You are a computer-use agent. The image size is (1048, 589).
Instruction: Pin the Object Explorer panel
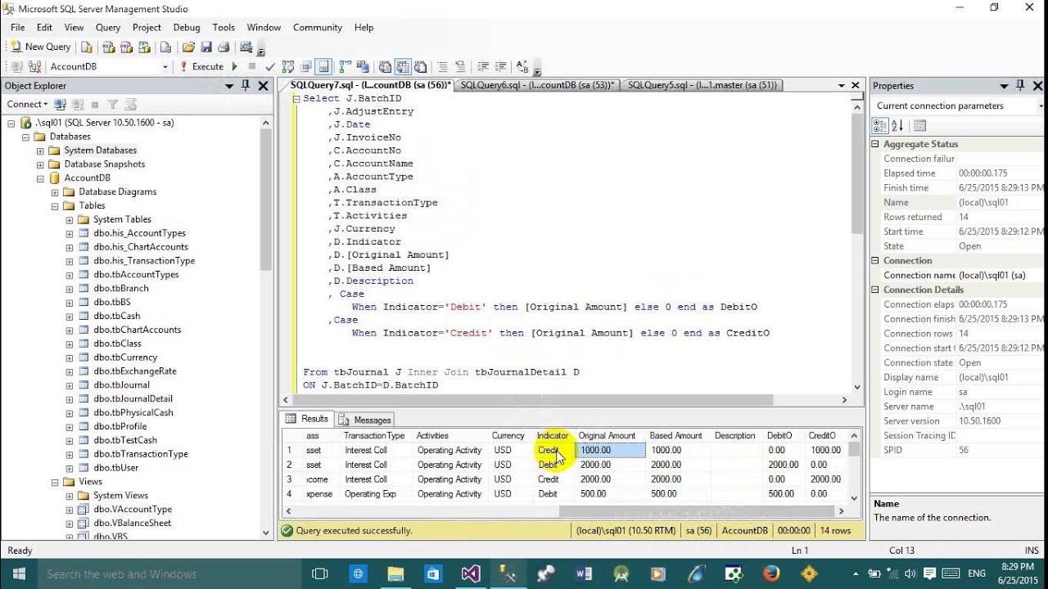246,86
